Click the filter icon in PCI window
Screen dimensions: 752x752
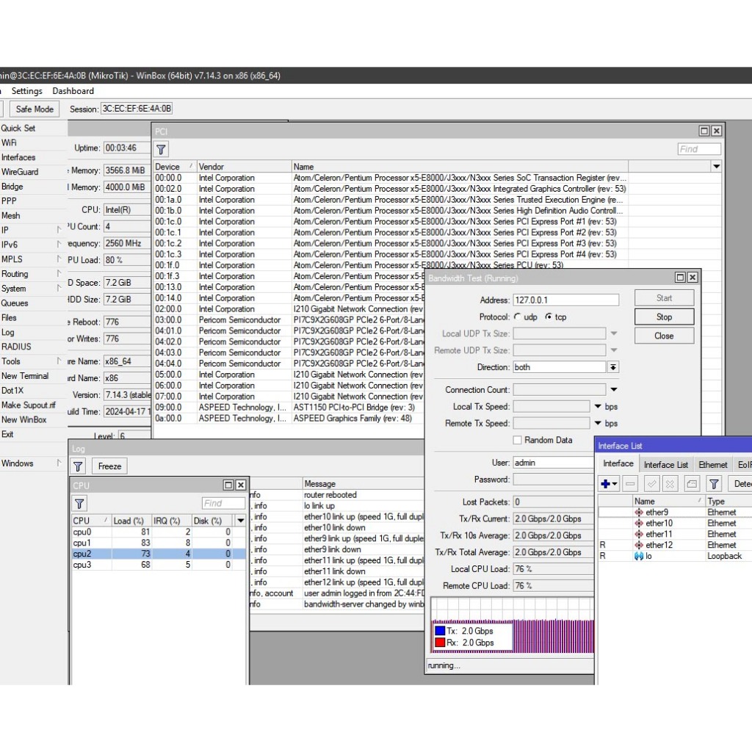click(162, 150)
